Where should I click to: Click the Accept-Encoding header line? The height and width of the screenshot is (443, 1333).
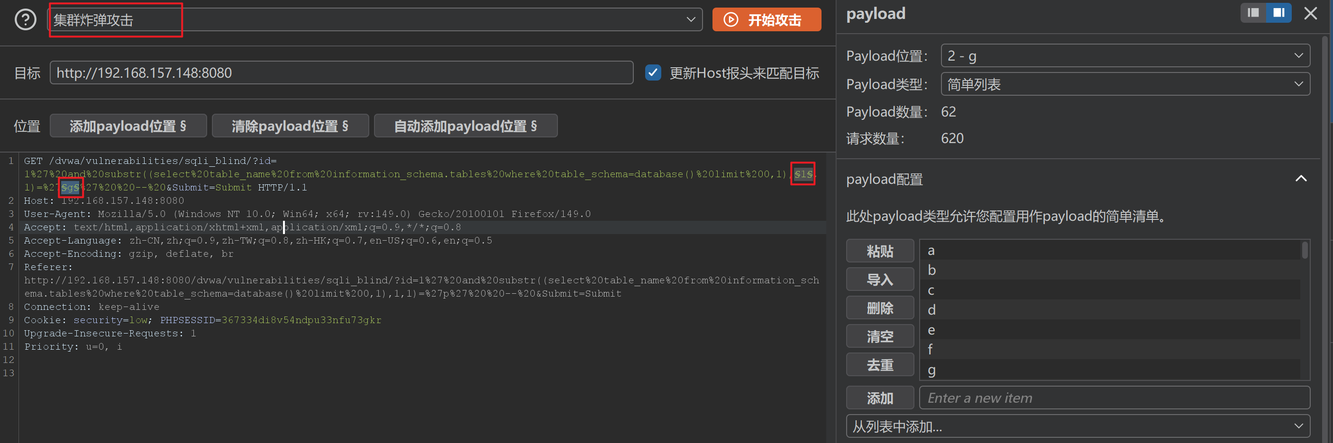pos(129,254)
